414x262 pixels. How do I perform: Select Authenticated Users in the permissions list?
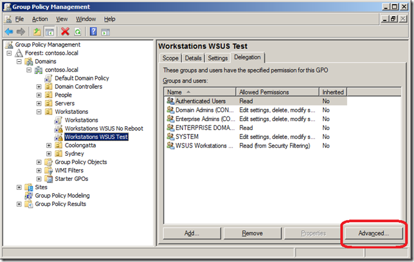tap(198, 101)
